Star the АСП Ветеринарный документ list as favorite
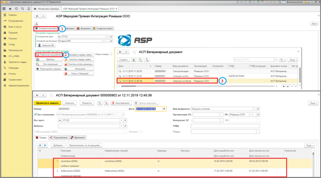This screenshot has height=178, width=321. click(x=134, y=52)
